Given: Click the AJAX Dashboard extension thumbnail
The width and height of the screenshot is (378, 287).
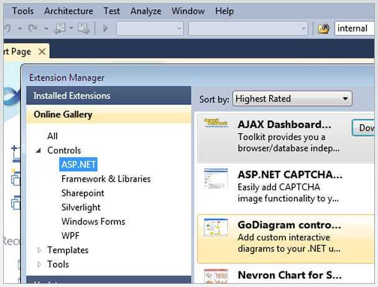Looking at the screenshot, I should [216, 122].
